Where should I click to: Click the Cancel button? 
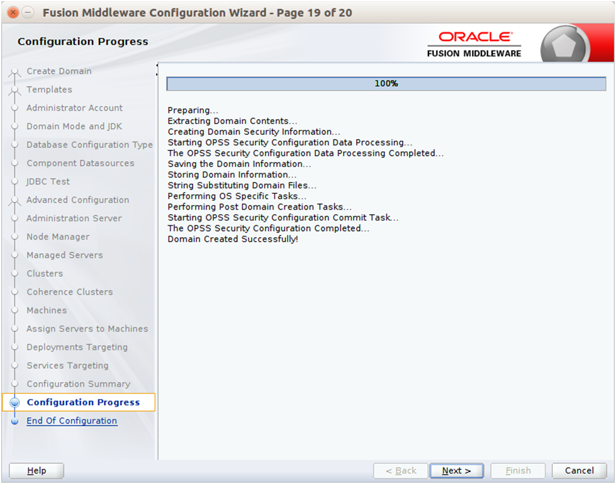click(579, 470)
